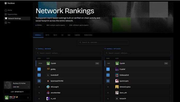
Task: Click Cpulok avatar in onchain list
Action: (48, 63)
